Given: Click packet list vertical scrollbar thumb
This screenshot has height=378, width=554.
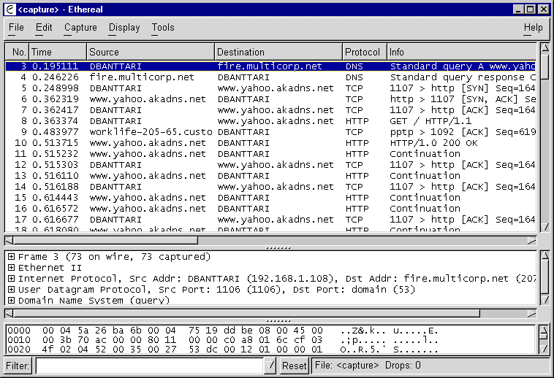Looking at the screenshot, I should tap(544, 66).
